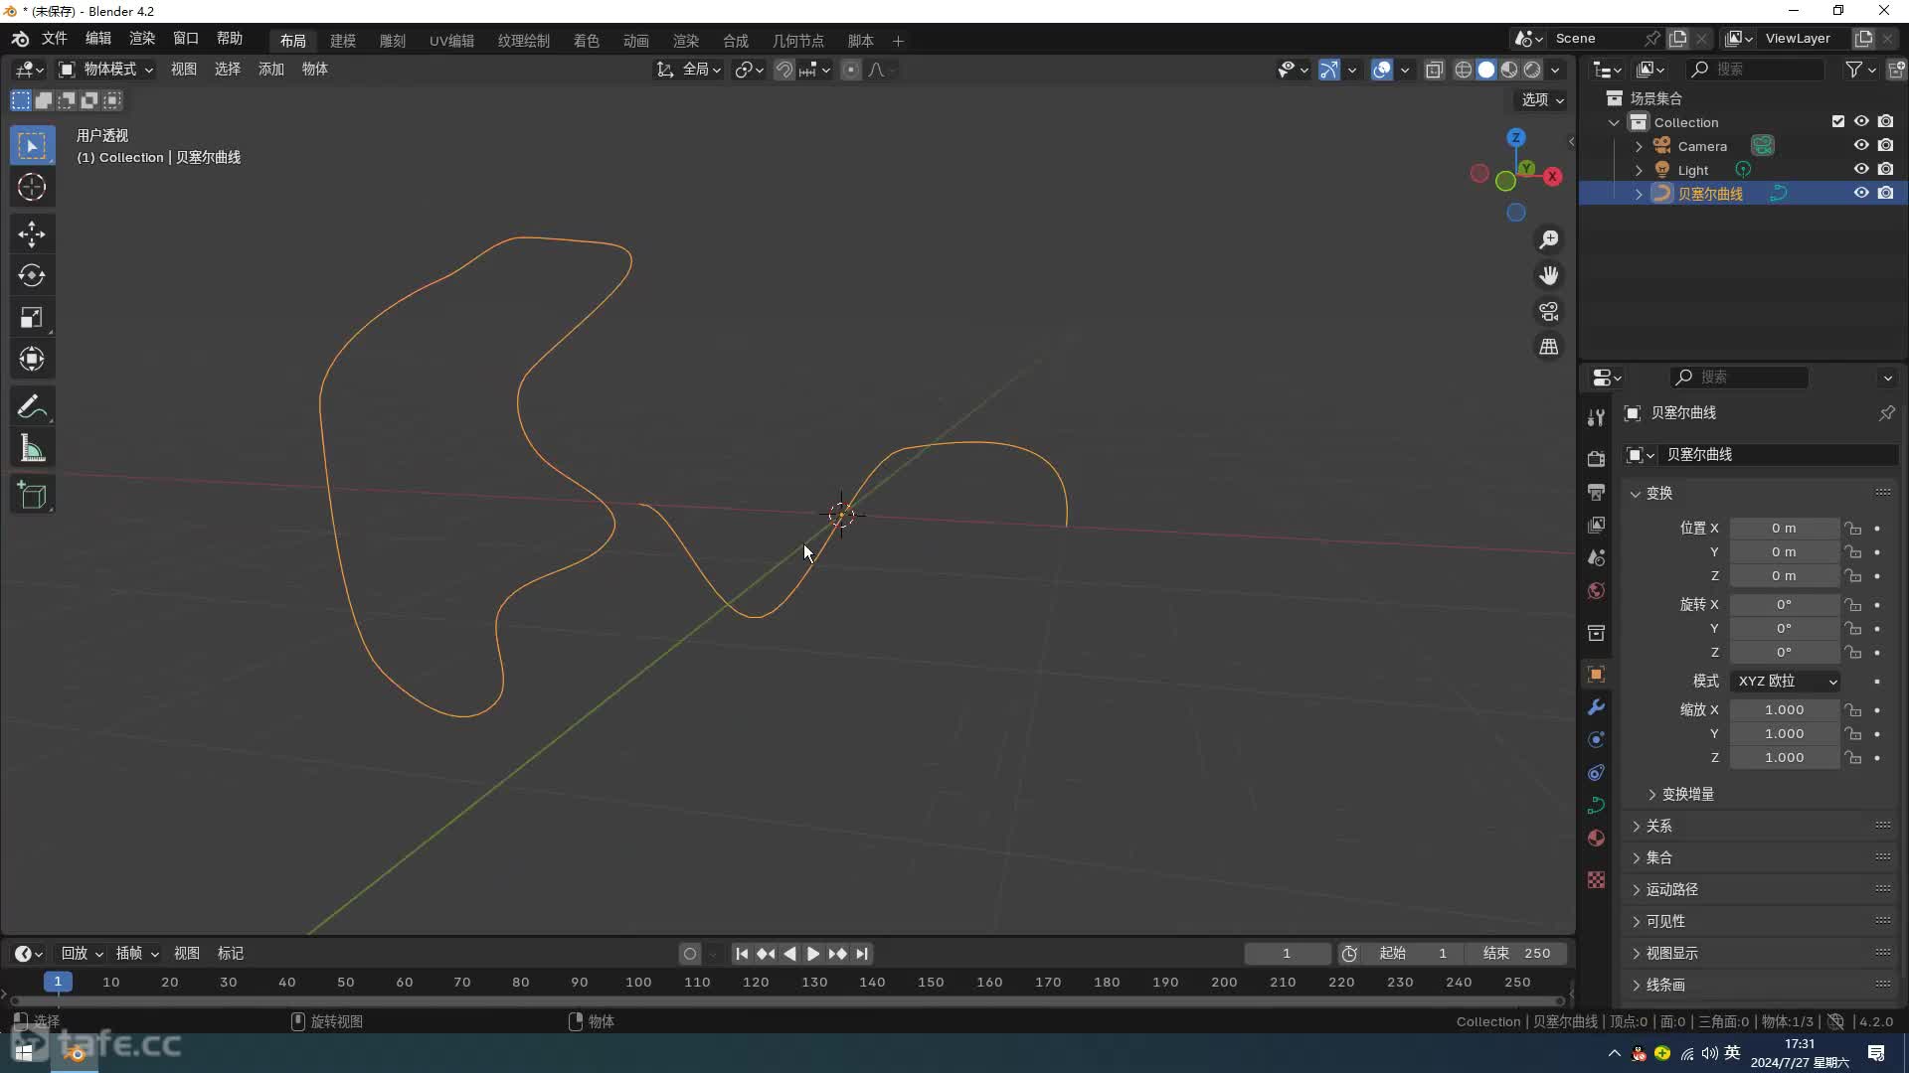Open the timeline 回放 popover
This screenshot has height=1073, width=1909.
(x=82, y=954)
